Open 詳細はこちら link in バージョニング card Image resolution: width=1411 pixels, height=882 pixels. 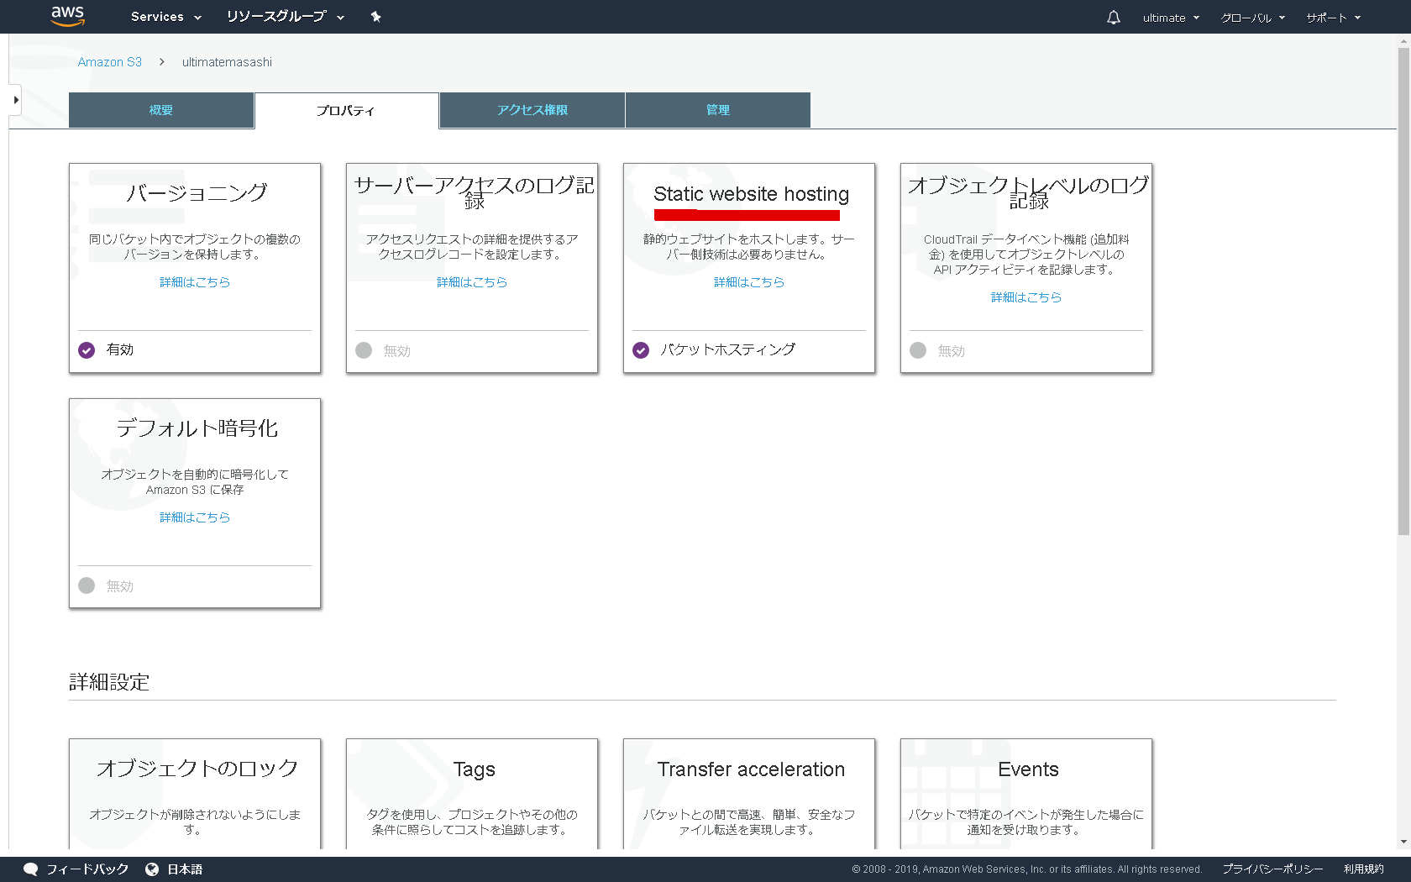tap(195, 282)
